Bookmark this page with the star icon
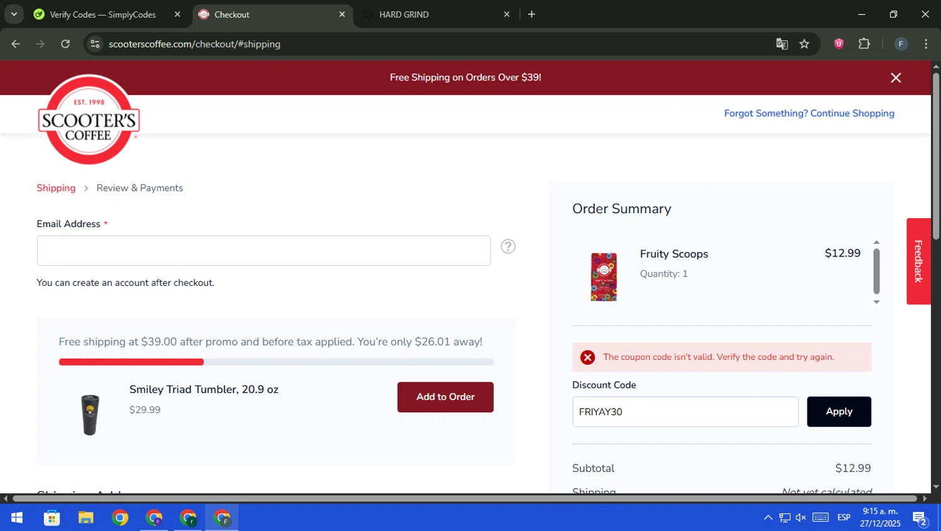The image size is (941, 531). point(804,44)
